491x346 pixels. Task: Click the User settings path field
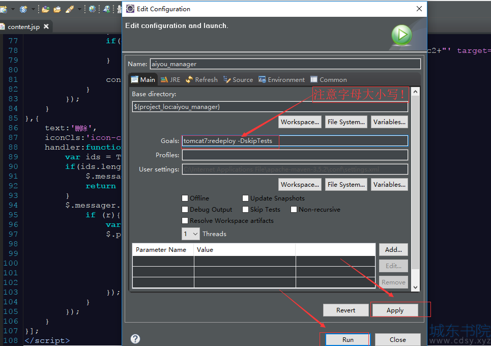[x=295, y=169]
